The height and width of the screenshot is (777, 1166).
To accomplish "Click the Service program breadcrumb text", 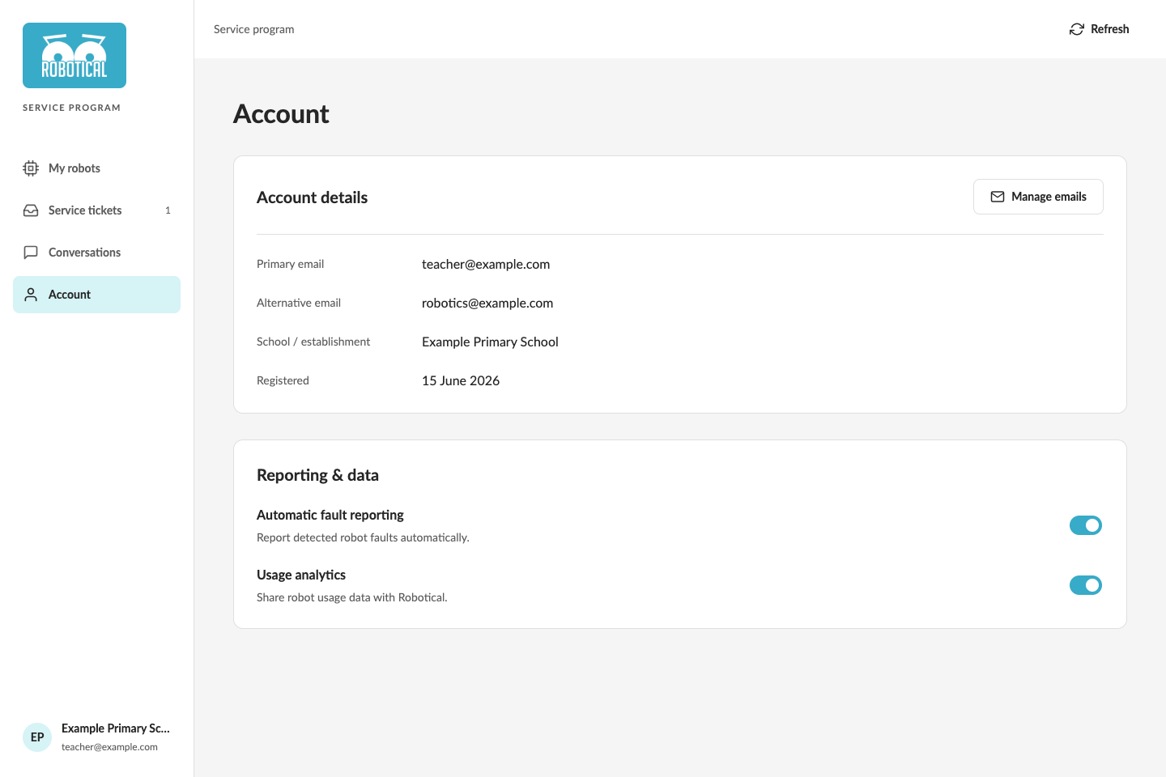I will (254, 29).
